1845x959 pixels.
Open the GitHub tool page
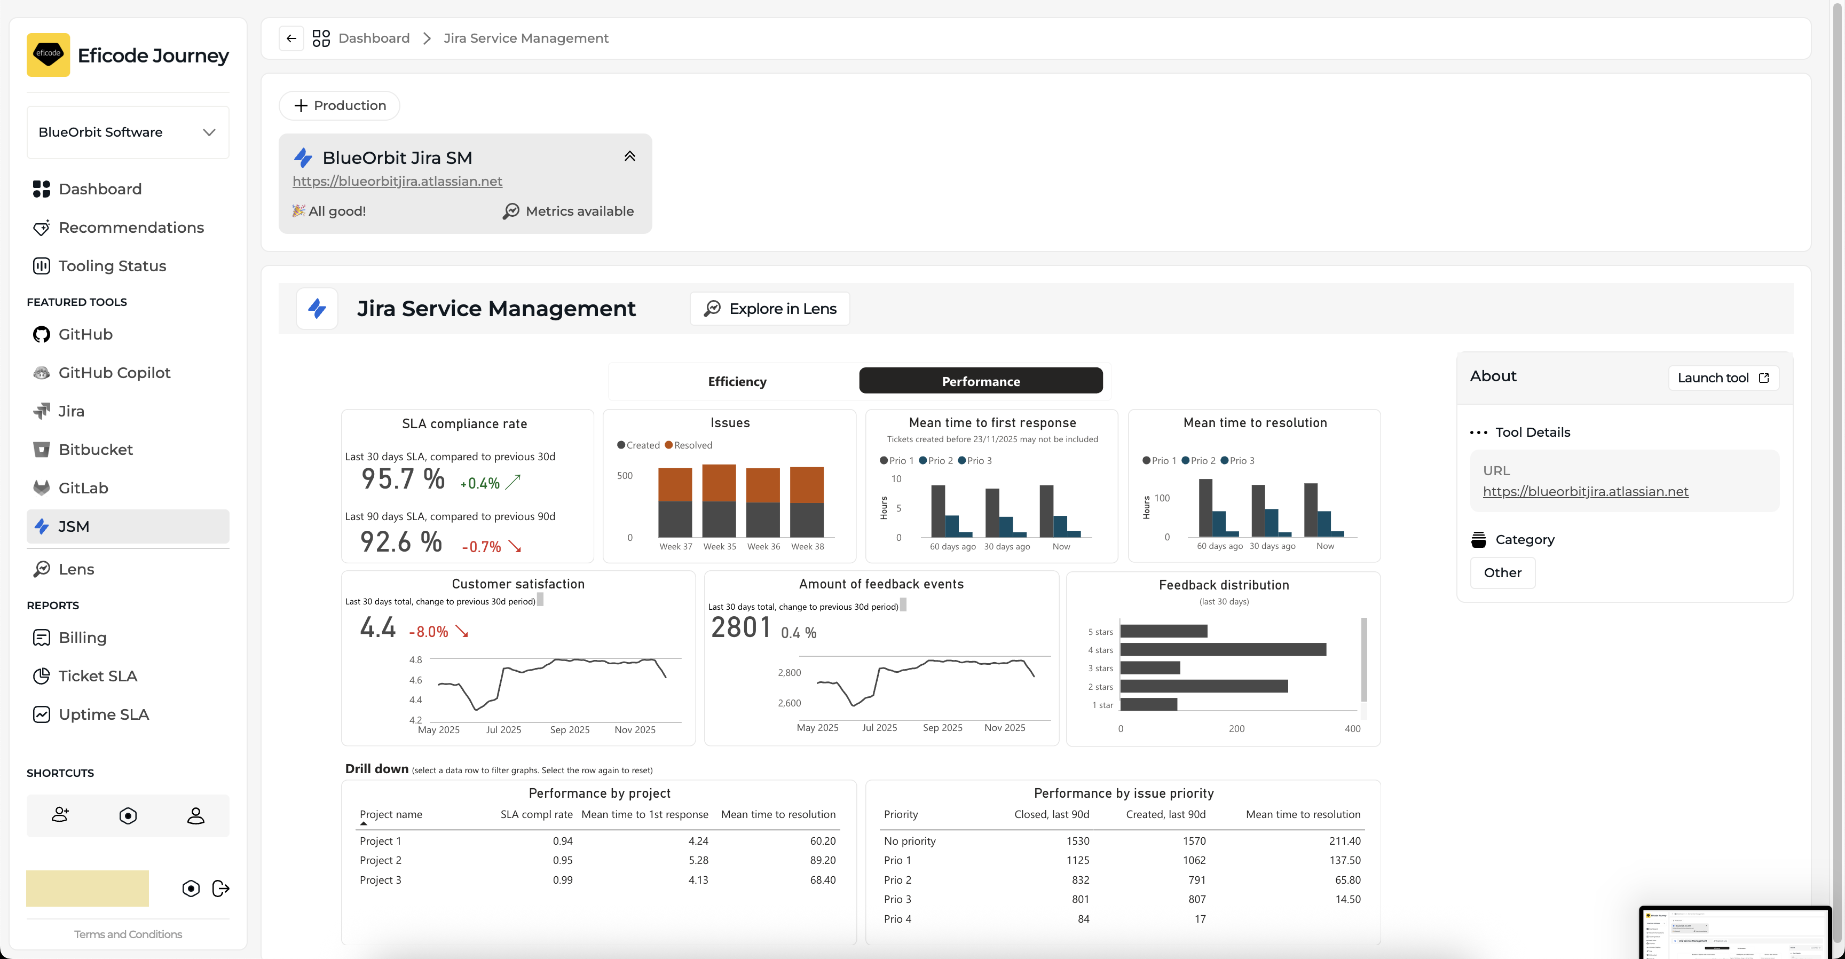[85, 334]
